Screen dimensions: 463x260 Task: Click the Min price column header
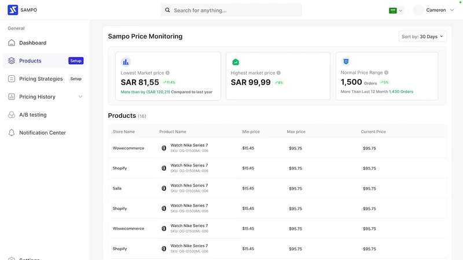pyautogui.click(x=251, y=132)
